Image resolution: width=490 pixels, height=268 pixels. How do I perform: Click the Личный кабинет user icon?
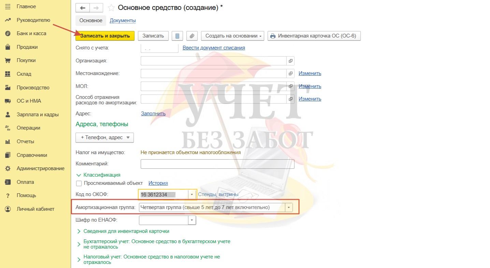(x=8, y=209)
